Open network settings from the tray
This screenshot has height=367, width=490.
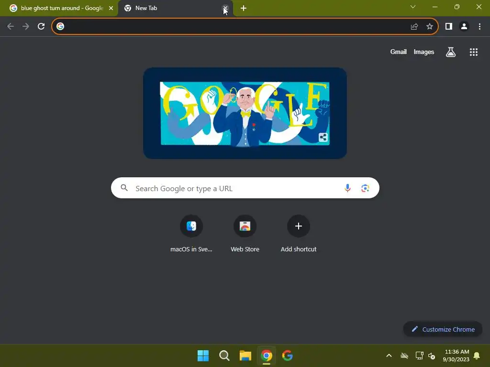(x=419, y=356)
